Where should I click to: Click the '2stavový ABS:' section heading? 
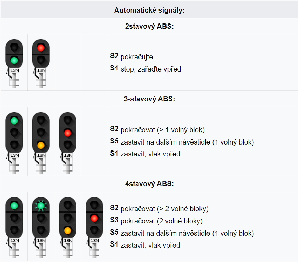[x=149, y=26]
